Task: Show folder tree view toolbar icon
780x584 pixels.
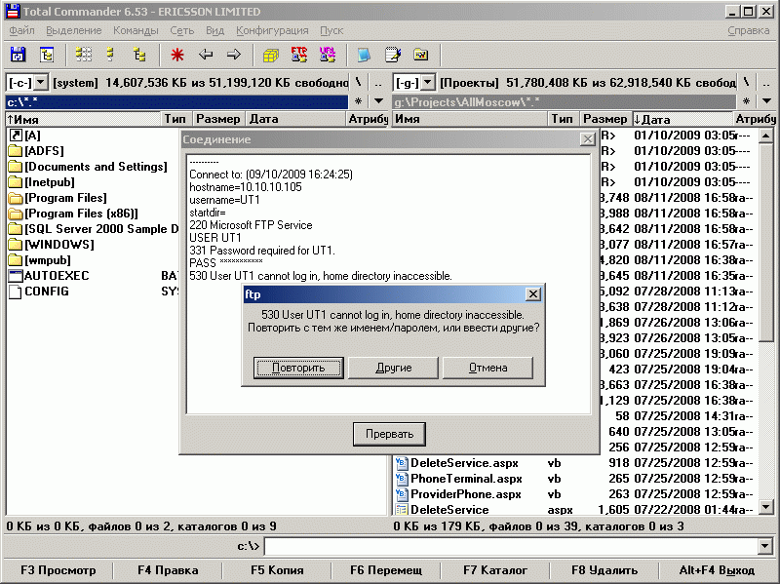Action: [139, 55]
